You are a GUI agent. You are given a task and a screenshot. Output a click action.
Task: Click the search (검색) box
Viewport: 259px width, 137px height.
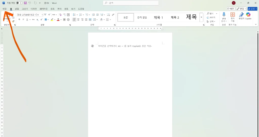point(131,3)
